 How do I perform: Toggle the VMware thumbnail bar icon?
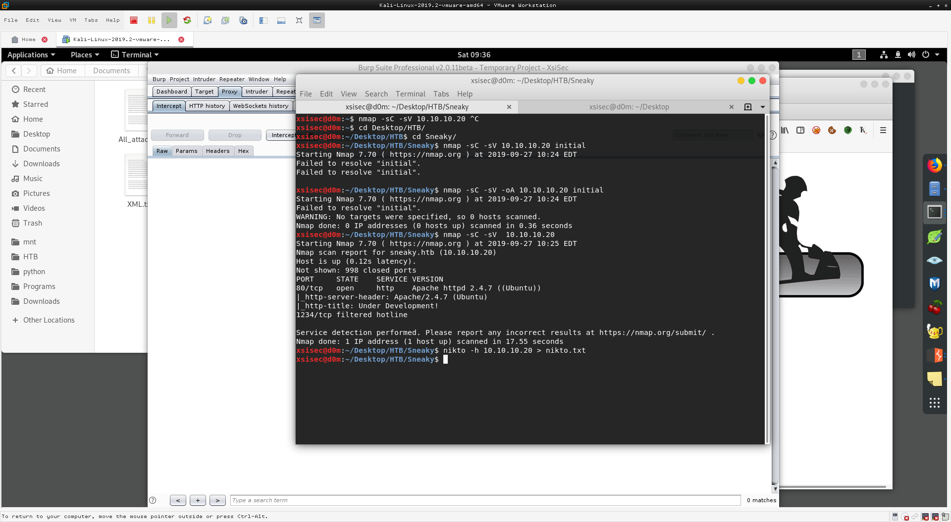click(x=281, y=20)
